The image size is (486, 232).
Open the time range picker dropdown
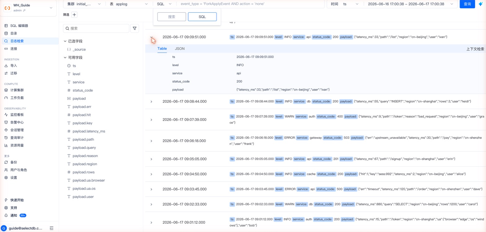(x=411, y=4)
